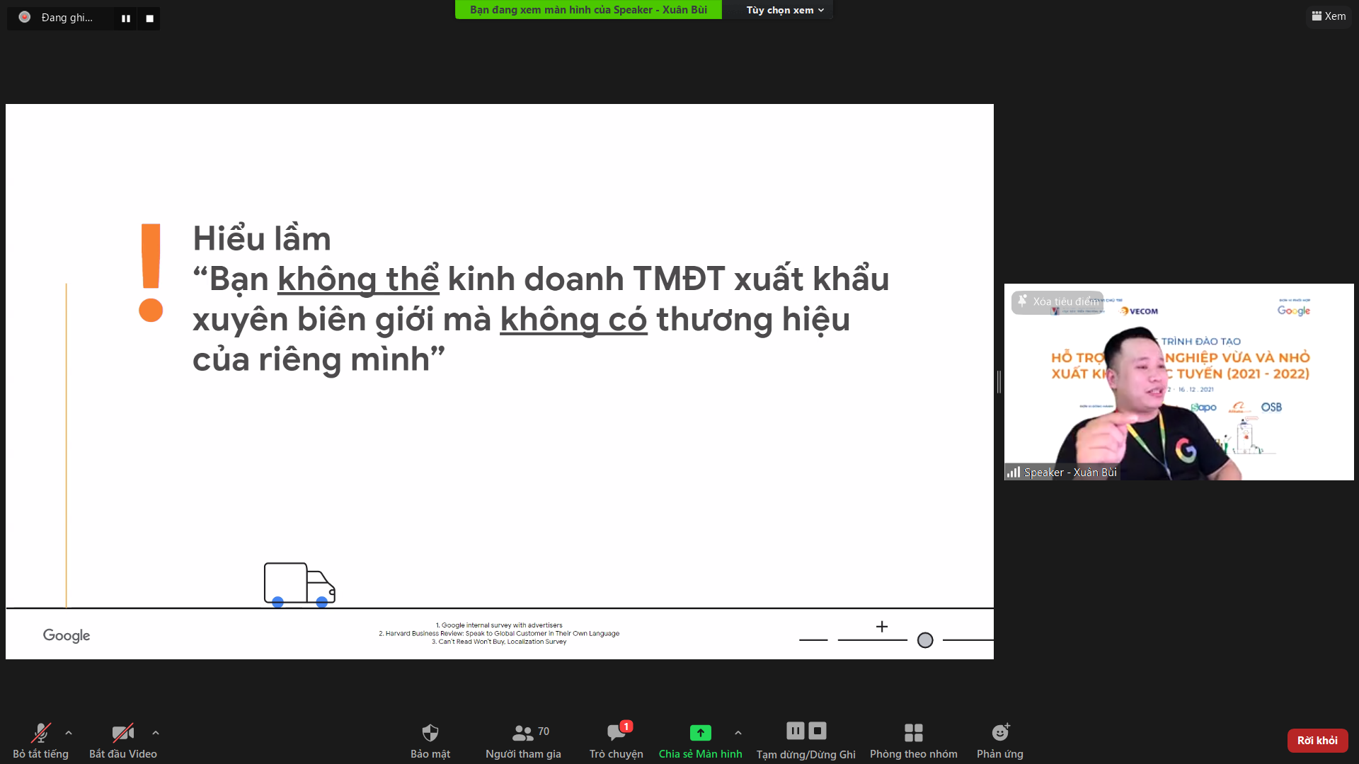Open the Bảo mật security shield icon
This screenshot has height=764, width=1359.
click(430, 733)
